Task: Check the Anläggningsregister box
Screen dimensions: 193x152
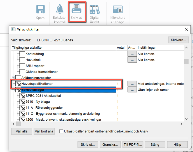Action: 18,77
